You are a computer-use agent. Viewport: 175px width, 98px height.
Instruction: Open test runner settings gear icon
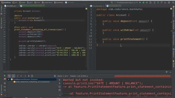coord(55,76)
